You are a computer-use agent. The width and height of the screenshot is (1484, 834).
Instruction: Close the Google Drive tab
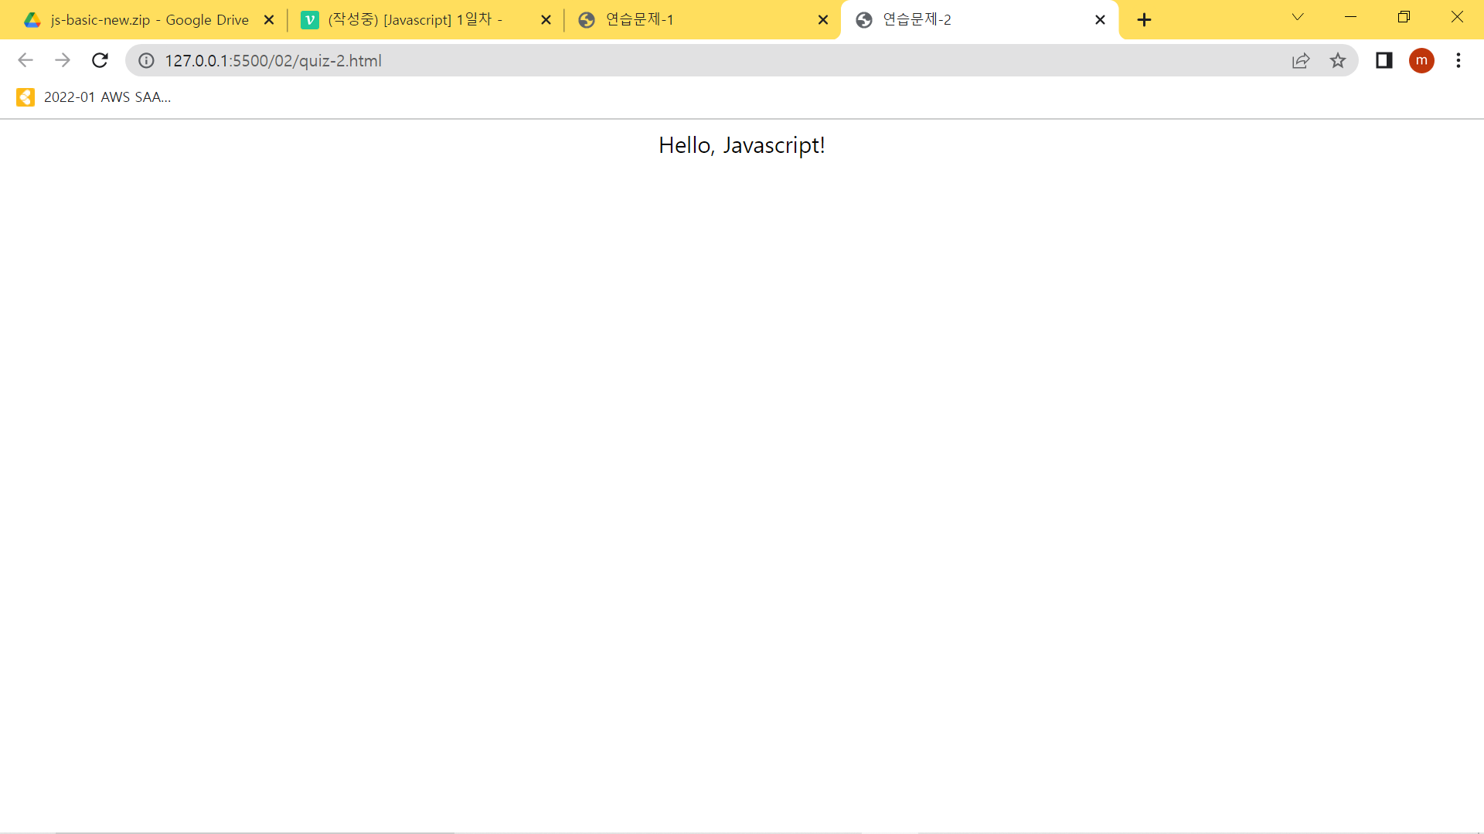269,20
